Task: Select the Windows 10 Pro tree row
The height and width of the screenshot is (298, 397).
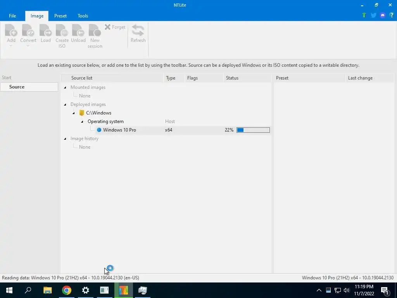Action: point(166,130)
